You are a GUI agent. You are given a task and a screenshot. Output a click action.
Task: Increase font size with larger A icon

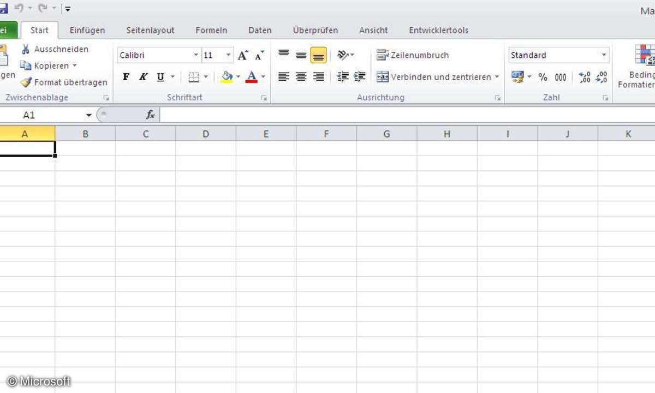click(x=243, y=55)
